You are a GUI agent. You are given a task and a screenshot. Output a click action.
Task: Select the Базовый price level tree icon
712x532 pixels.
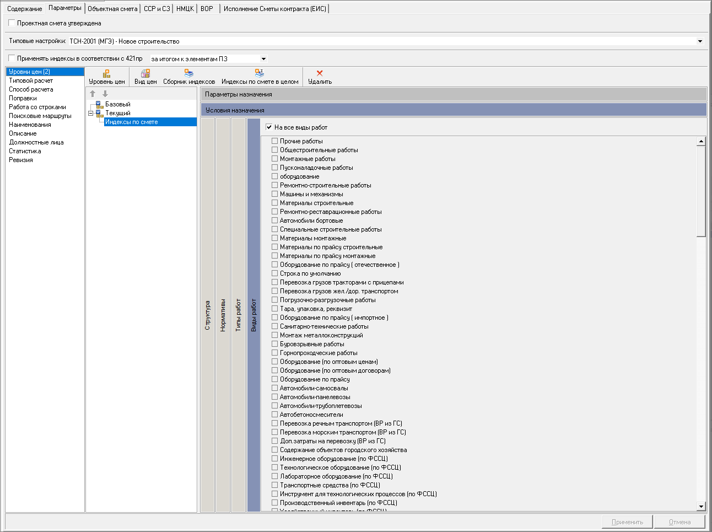[99, 104]
